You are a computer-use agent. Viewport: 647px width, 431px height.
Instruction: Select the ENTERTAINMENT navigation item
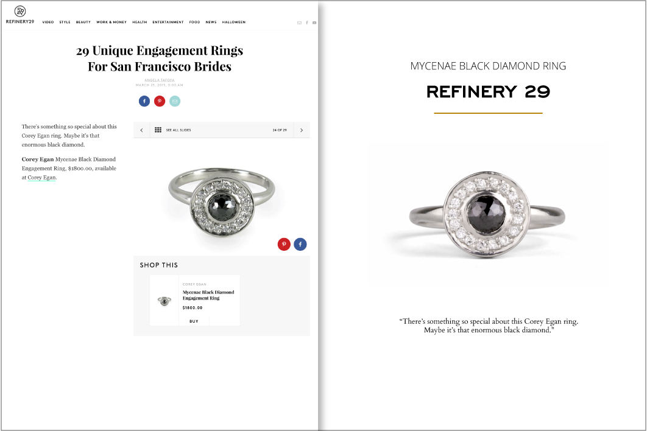(168, 22)
